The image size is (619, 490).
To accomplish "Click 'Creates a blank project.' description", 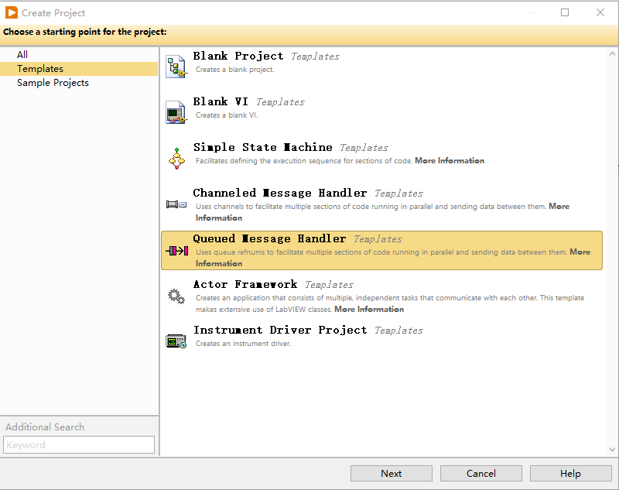I will (x=234, y=70).
